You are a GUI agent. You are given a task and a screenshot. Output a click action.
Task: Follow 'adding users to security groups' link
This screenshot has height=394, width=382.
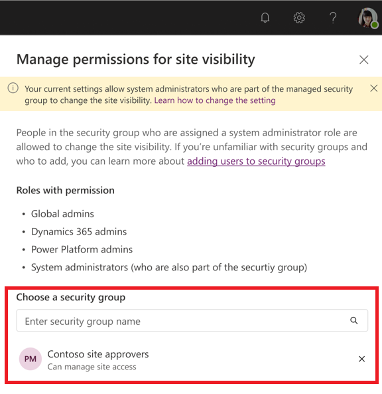256,161
